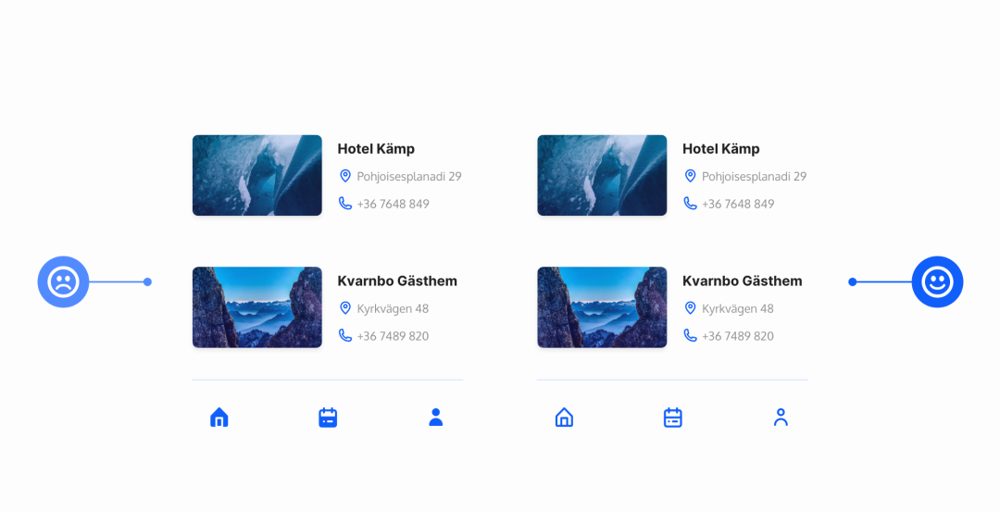
Task: Click right +36 7648 849 phone number
Action: pos(738,204)
